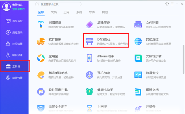185x114 pixels.
Task: Open the 开机加速 rocket icon
Action: point(90,75)
